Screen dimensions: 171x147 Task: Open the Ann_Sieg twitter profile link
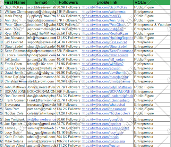pyautogui.click(x=103, y=20)
